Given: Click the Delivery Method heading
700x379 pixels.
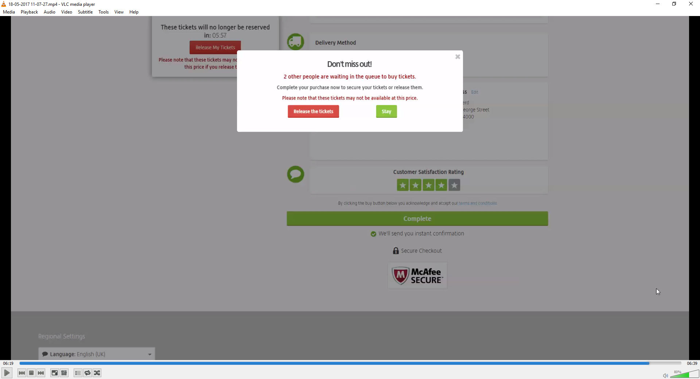Looking at the screenshot, I should 335,43.
